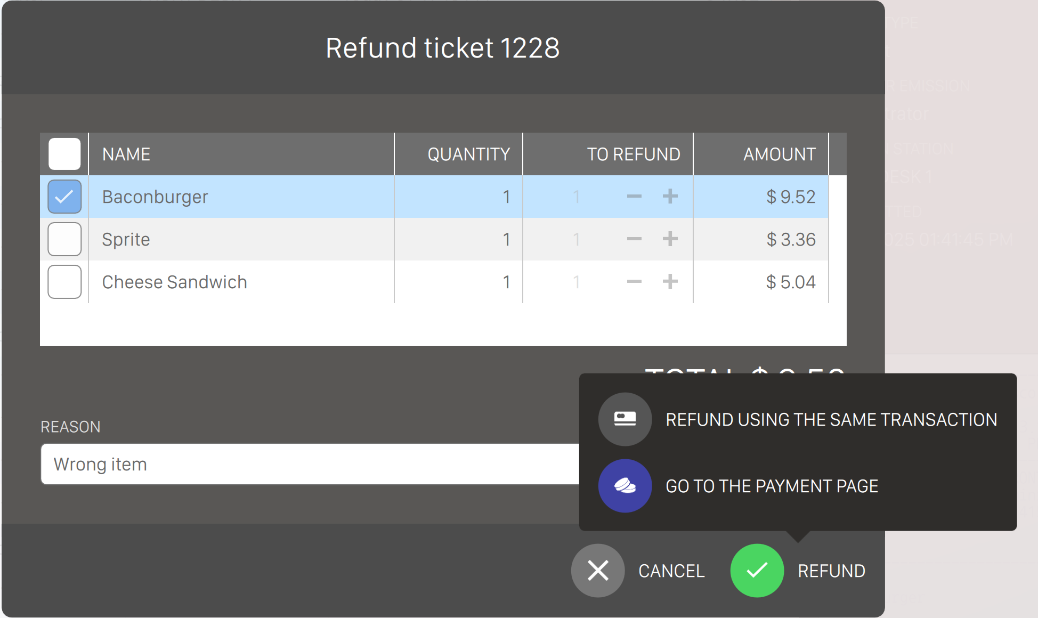
Task: Toggle the select-all header checkbox
Action: 64,154
